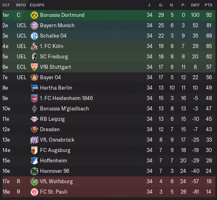Open Borussia M'gladbach team name link
Image resolution: width=217 pixels, height=200 pixels.
(64, 108)
